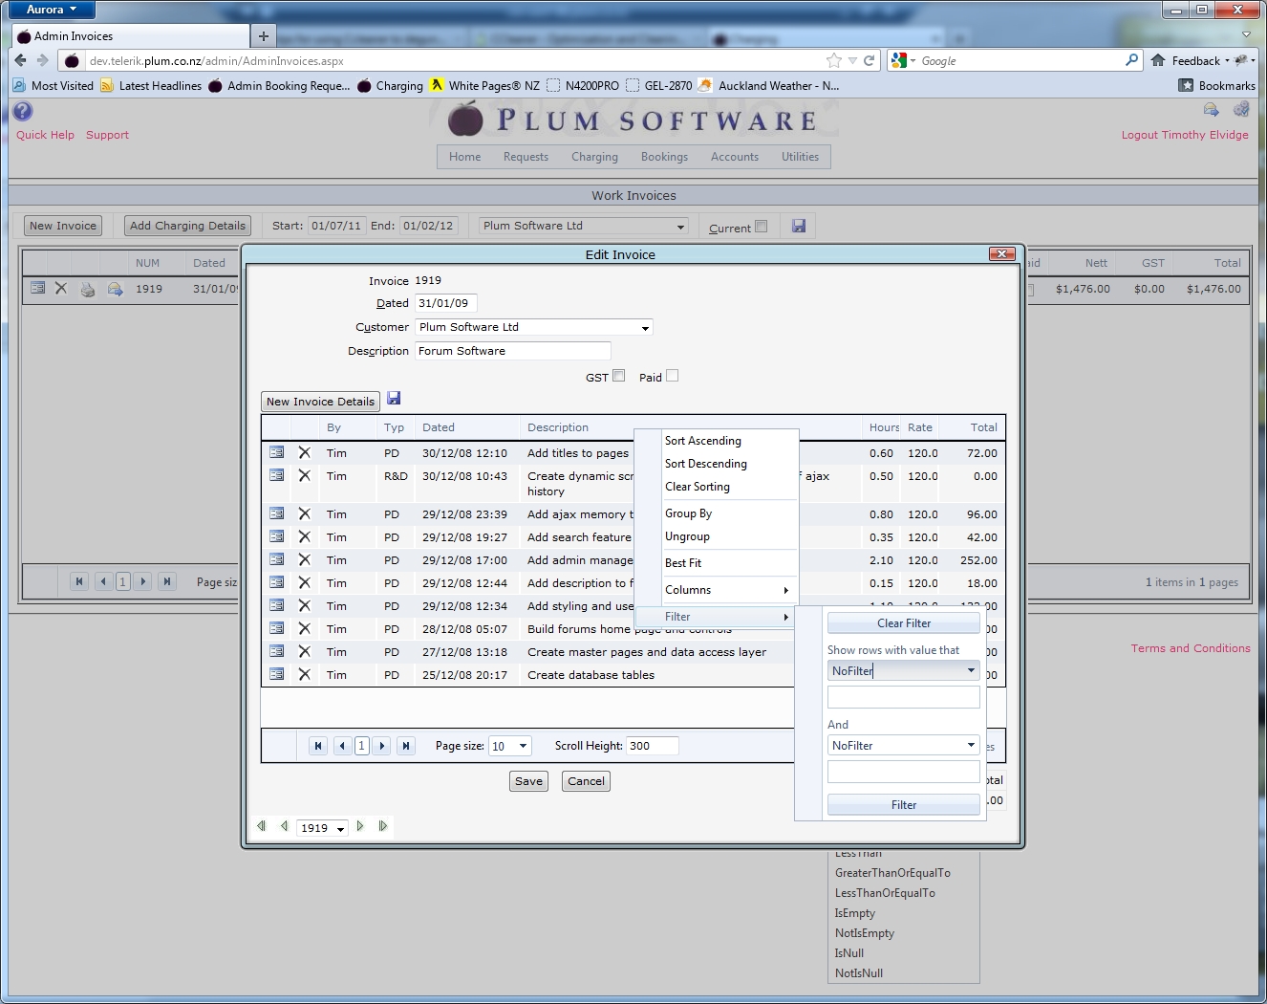Click the Quick Help question mark icon
Screen dimensions: 1267x1004
(x=23, y=111)
